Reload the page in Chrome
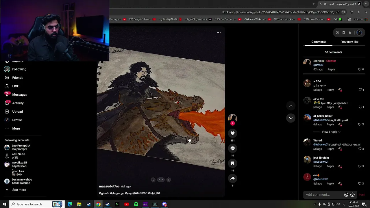This screenshot has width=370, height=208. tap(352, 12)
